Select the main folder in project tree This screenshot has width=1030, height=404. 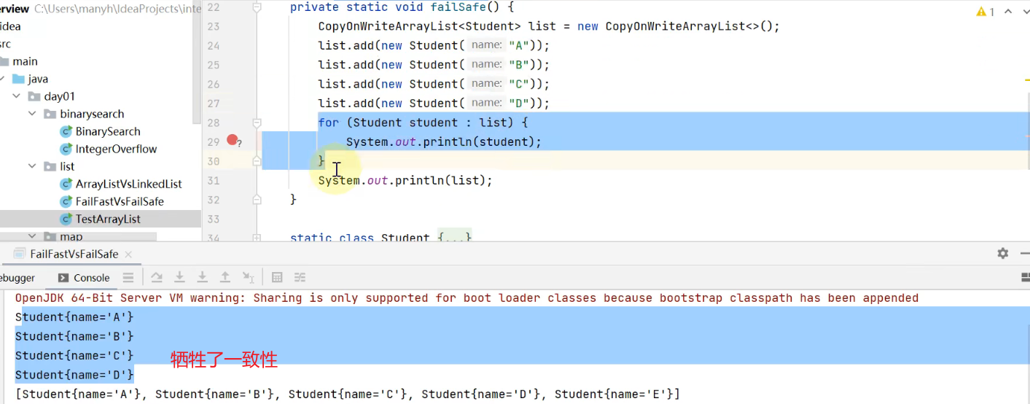(x=25, y=61)
